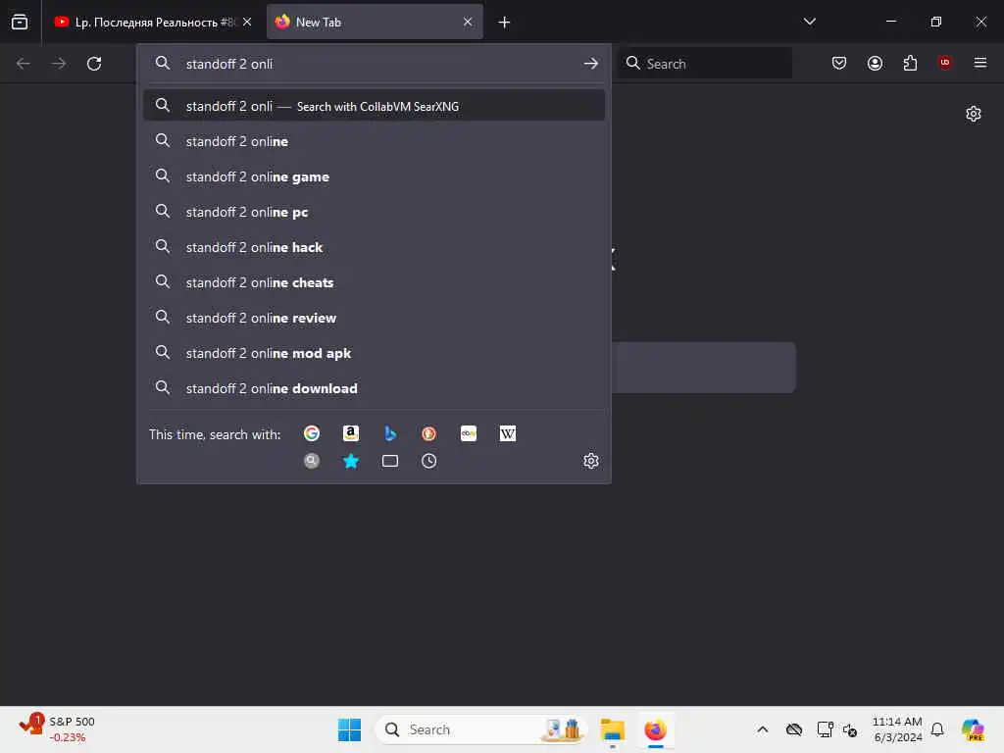Open clock showing 11:14 AM 6/3/2024
This screenshot has height=753, width=1004.
click(897, 729)
